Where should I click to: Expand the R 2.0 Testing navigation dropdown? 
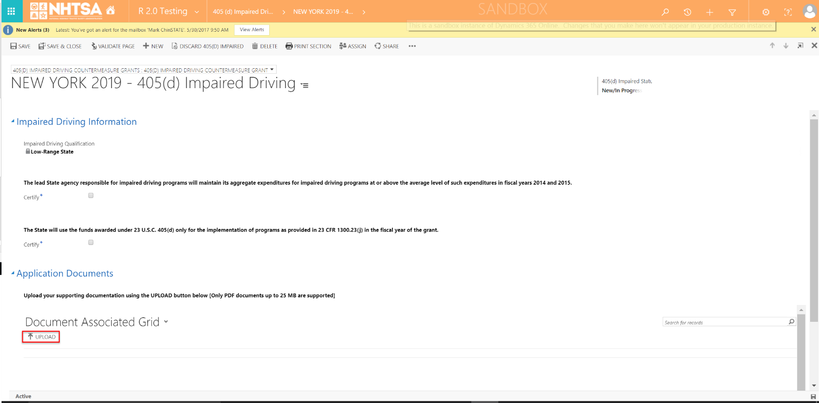click(196, 12)
